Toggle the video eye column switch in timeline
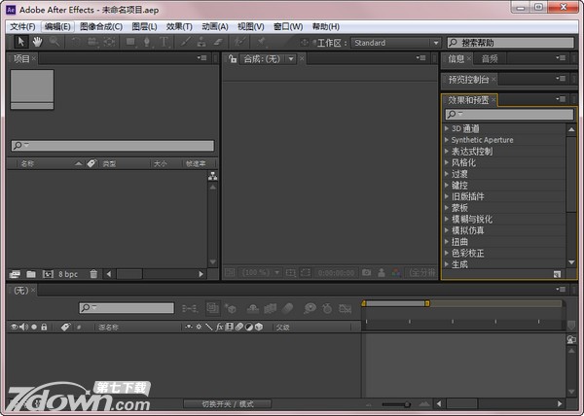 click(x=14, y=327)
